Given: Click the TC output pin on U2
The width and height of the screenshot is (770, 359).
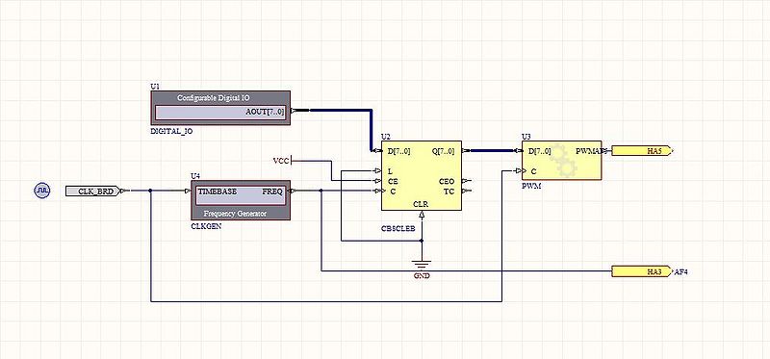Looking at the screenshot, I should tap(449, 191).
